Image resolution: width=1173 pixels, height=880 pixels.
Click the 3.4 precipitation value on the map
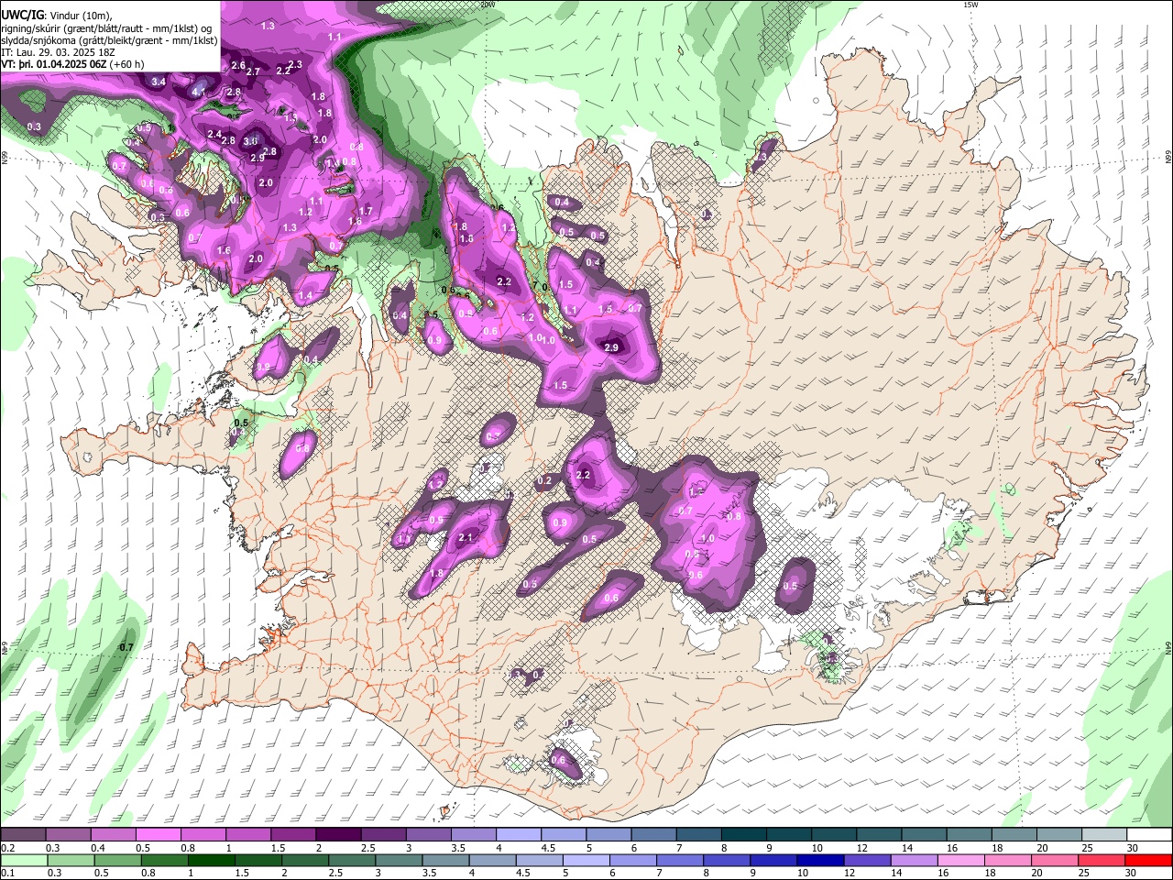(159, 82)
